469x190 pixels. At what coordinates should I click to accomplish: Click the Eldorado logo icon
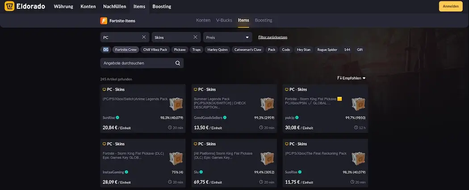(x=8, y=7)
